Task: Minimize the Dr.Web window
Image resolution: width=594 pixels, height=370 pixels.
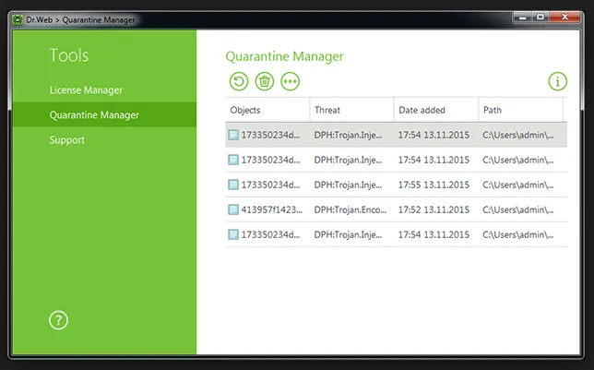Action: pyautogui.click(x=523, y=17)
